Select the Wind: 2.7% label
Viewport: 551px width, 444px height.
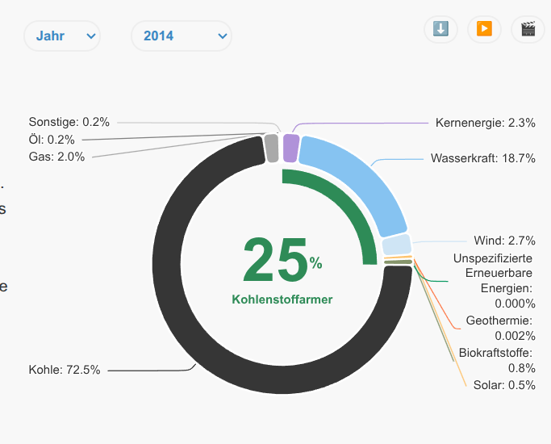tap(504, 241)
